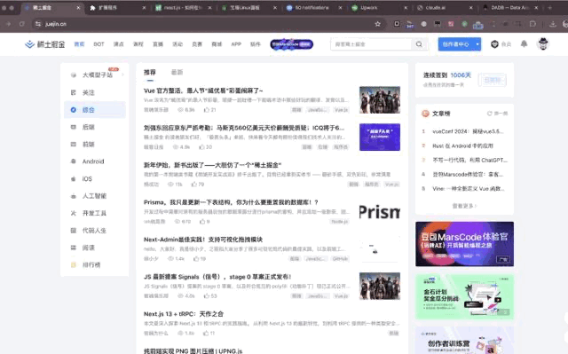This screenshot has width=568, height=354.
Task: Click the 金石计划 green banner
Action: 464,297
